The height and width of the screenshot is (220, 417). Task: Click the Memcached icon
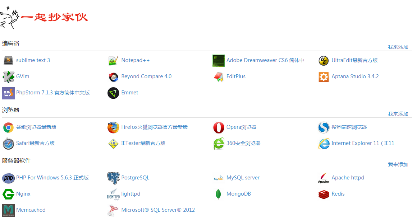8,210
